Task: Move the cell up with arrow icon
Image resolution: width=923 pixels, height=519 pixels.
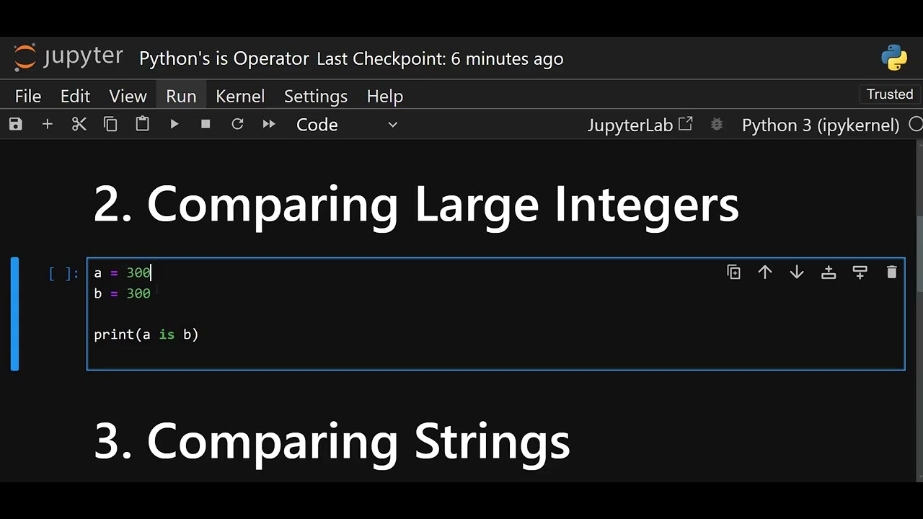Action: (765, 272)
